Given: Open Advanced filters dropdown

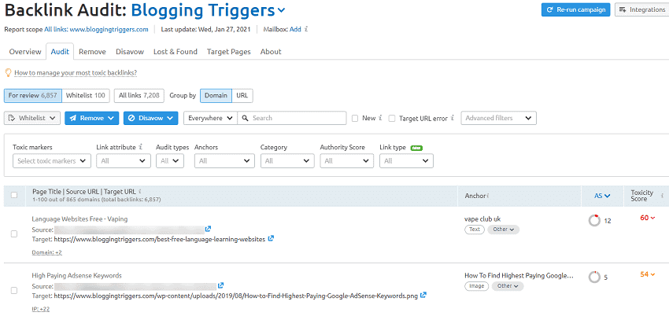Looking at the screenshot, I should (498, 118).
